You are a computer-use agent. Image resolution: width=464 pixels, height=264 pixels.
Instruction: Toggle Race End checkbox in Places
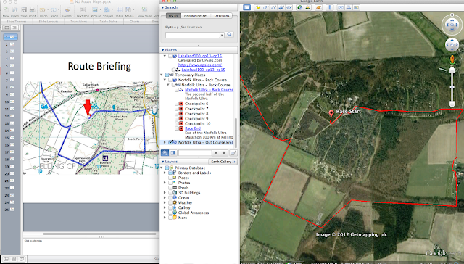[177, 128]
